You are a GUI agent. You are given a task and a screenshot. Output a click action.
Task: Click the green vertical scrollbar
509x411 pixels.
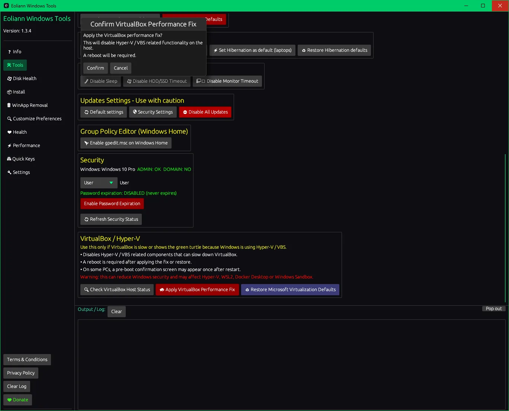505,227
